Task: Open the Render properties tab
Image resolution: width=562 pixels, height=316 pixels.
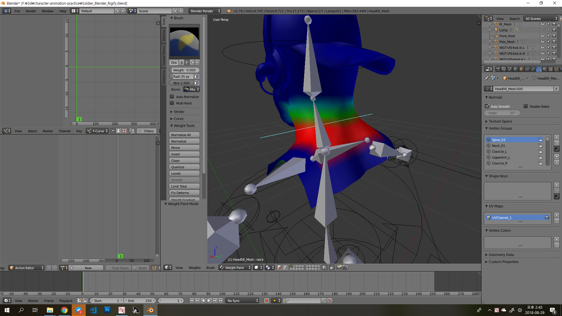Action: 498,69
